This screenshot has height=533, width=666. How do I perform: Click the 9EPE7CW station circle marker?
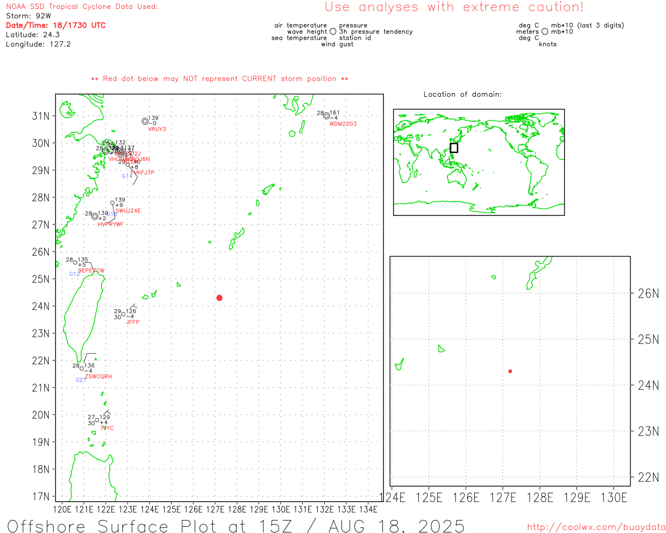(75, 262)
